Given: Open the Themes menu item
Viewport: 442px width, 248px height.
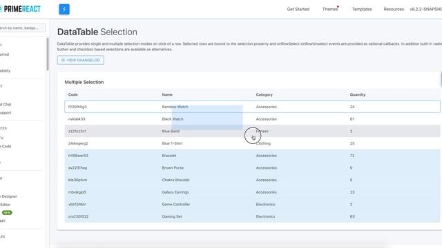Looking at the screenshot, I should [x=330, y=9].
